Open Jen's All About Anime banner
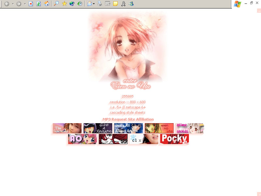 click(x=129, y=128)
